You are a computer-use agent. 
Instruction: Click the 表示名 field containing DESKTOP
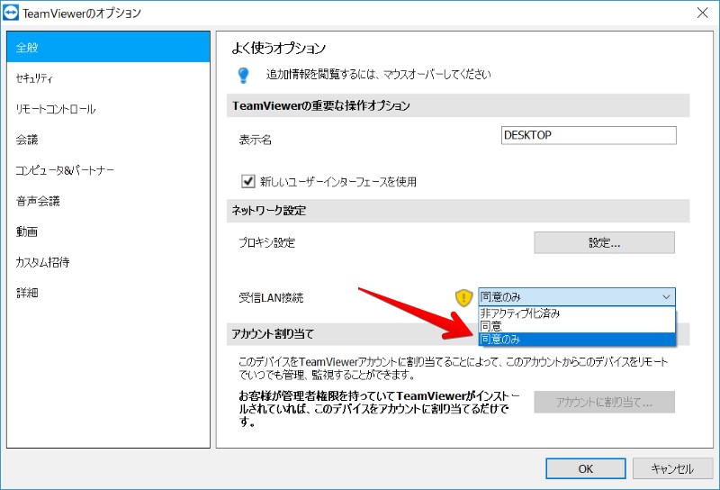click(589, 135)
